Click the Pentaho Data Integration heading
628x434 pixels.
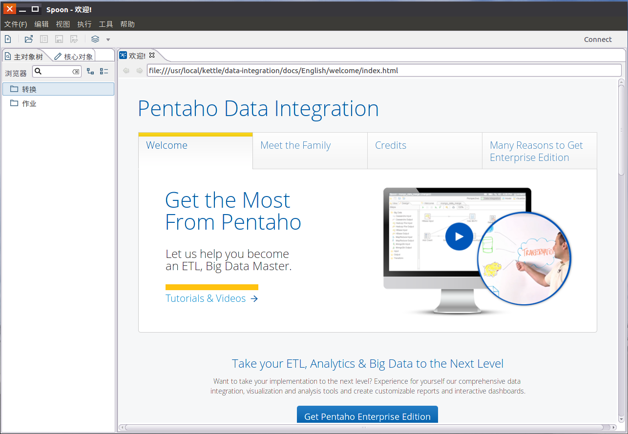click(x=258, y=108)
